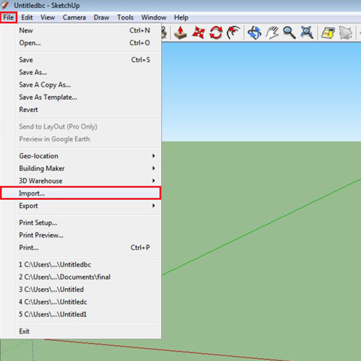Choose Save from the File menu

coord(81,60)
